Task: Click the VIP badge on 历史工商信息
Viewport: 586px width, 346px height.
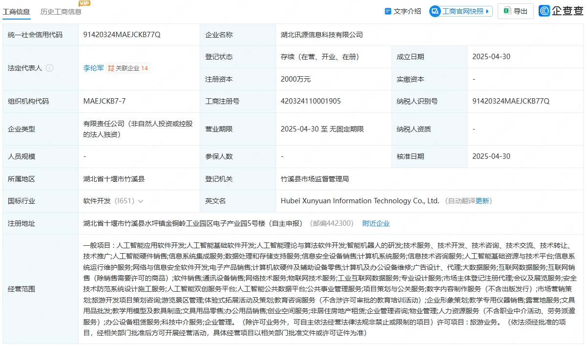Action: [x=84, y=3]
